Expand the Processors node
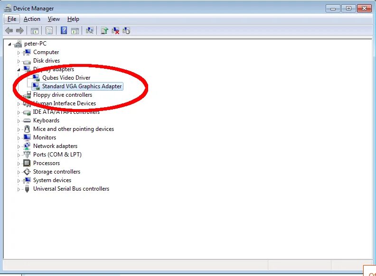376x276 pixels. [19, 164]
